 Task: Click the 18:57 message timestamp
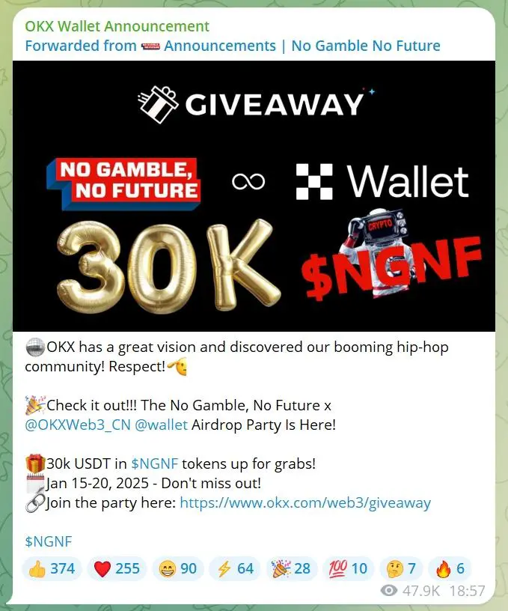point(468,591)
